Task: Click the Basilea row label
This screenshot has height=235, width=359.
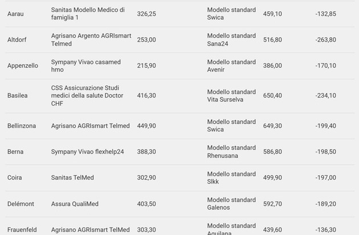Action: 18,96
